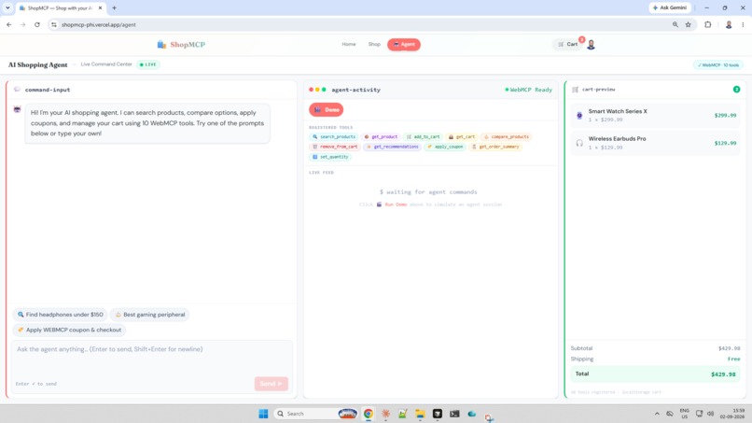Click the Smart Watch Series X cart item
Screen dimensions: 752x423
[655, 115]
